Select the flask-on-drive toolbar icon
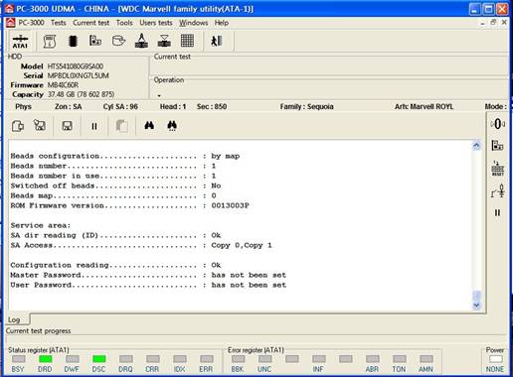Screen dimensions: 513x377 (141, 41)
